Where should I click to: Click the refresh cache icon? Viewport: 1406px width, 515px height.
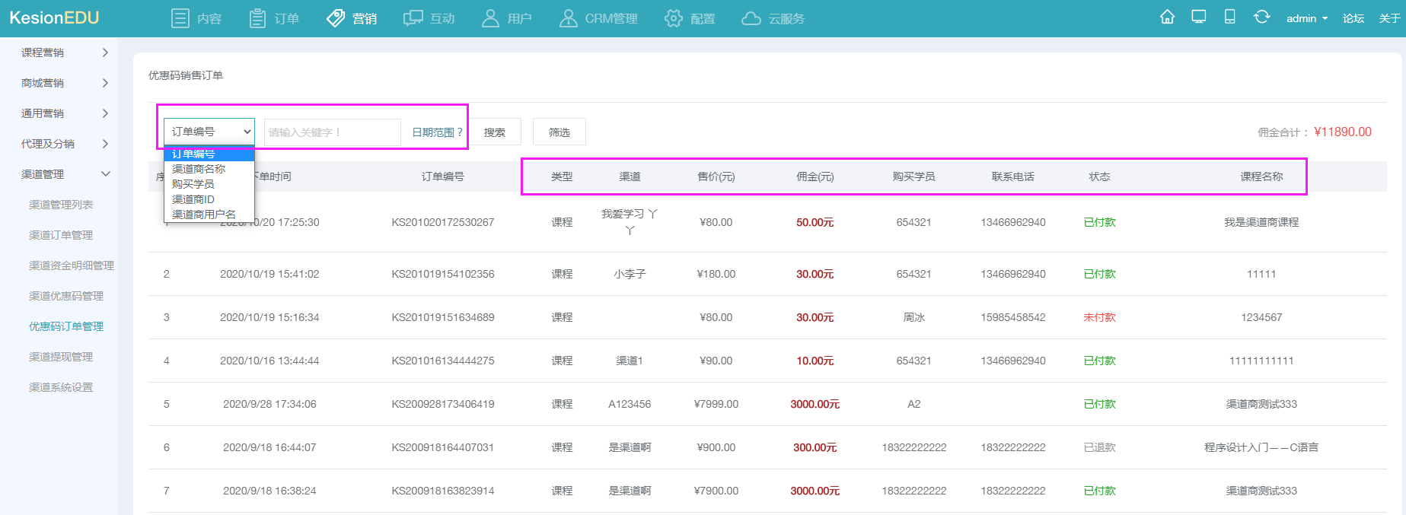(x=1261, y=17)
